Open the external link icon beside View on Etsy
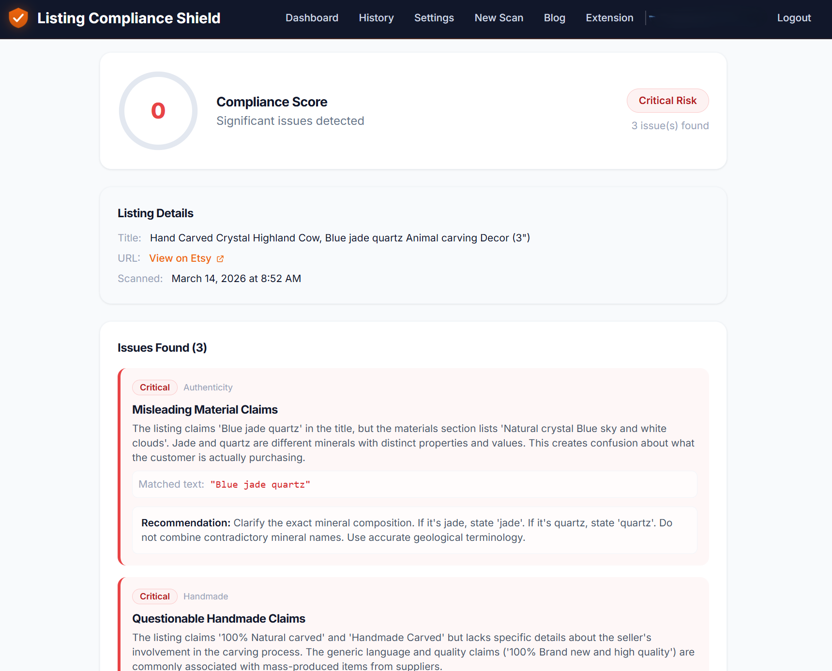Viewport: 832px width, 671px height. tap(220, 258)
